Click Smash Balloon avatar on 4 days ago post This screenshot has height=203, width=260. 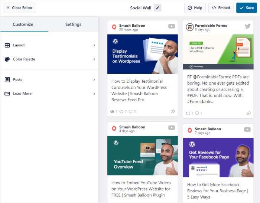point(114,129)
